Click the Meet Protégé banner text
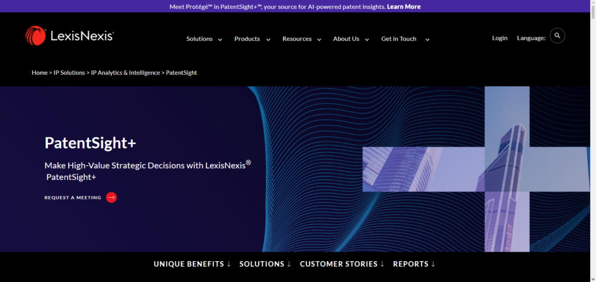Viewport: 596px width, 282px height. click(x=278, y=6)
